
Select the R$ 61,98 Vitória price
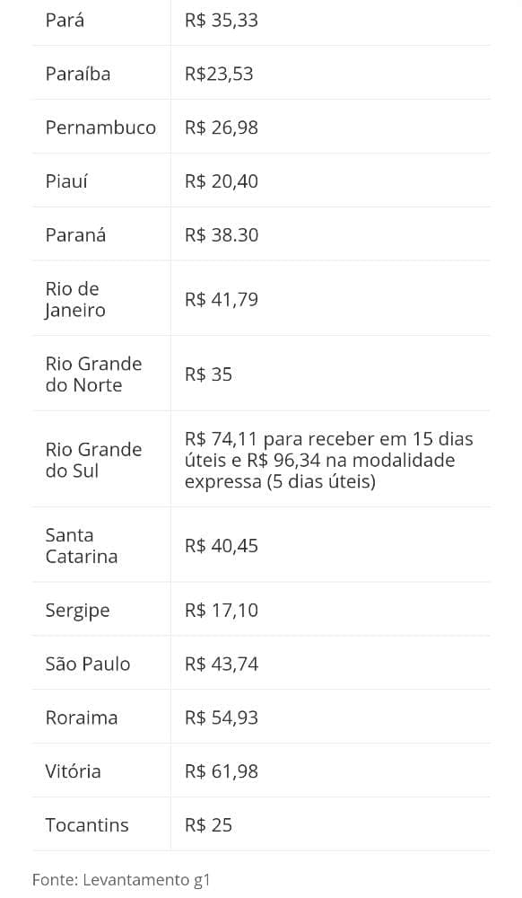point(222,770)
